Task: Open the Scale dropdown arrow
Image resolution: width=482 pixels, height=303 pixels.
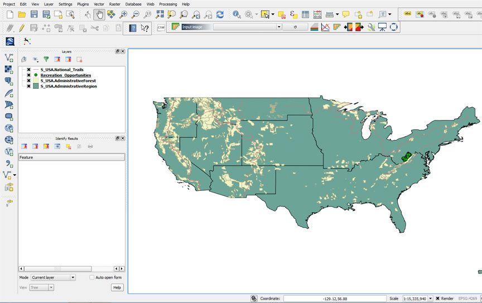Action: (x=430, y=299)
